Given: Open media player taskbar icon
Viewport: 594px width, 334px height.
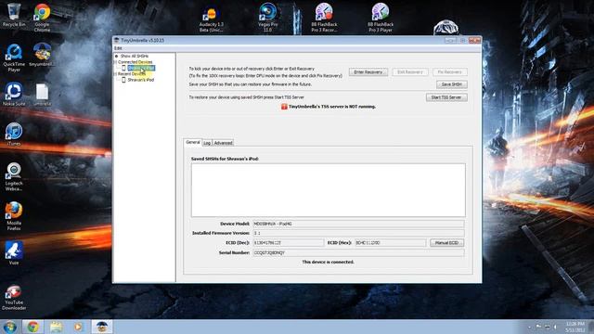Looking at the screenshot, I should click(x=78, y=327).
